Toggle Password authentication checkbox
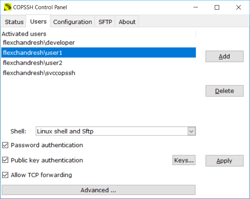 click(x=5, y=145)
